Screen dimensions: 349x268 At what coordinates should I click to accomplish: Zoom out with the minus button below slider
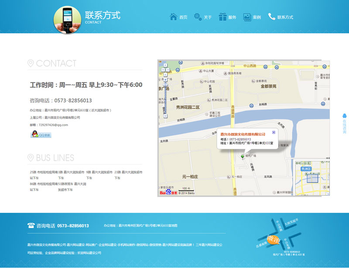pyautogui.click(x=165, y=116)
